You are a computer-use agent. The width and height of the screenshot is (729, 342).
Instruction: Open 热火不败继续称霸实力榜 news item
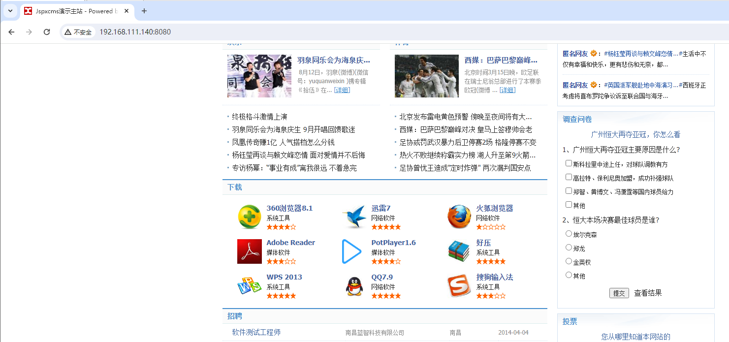468,155
